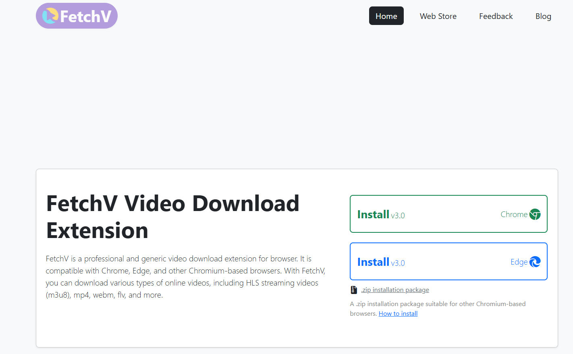Screen dimensions: 573x354
Task: Go to the Web Store page
Action: click(438, 16)
